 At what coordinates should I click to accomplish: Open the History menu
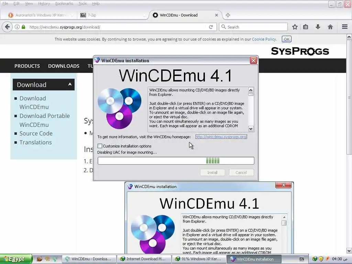[44, 3]
